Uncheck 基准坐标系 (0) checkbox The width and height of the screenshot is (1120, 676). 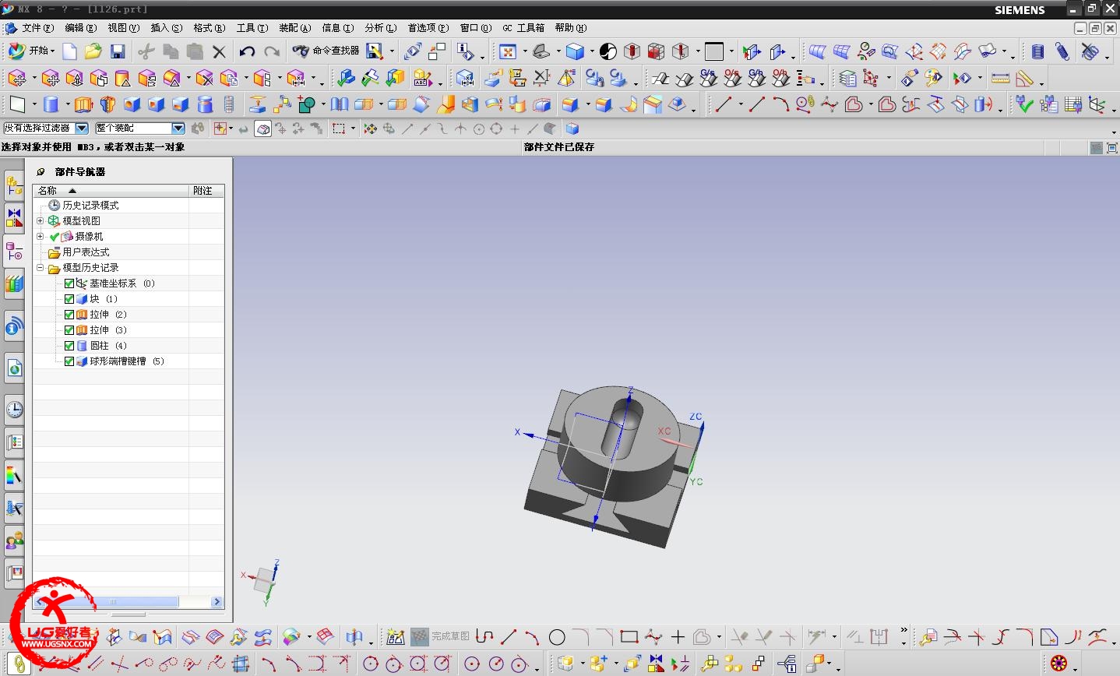(69, 283)
